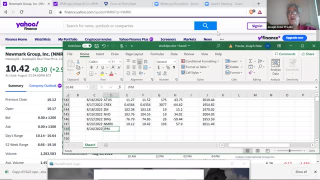
Task: Click the Sign in button on Yahoo
Action: (257, 26)
